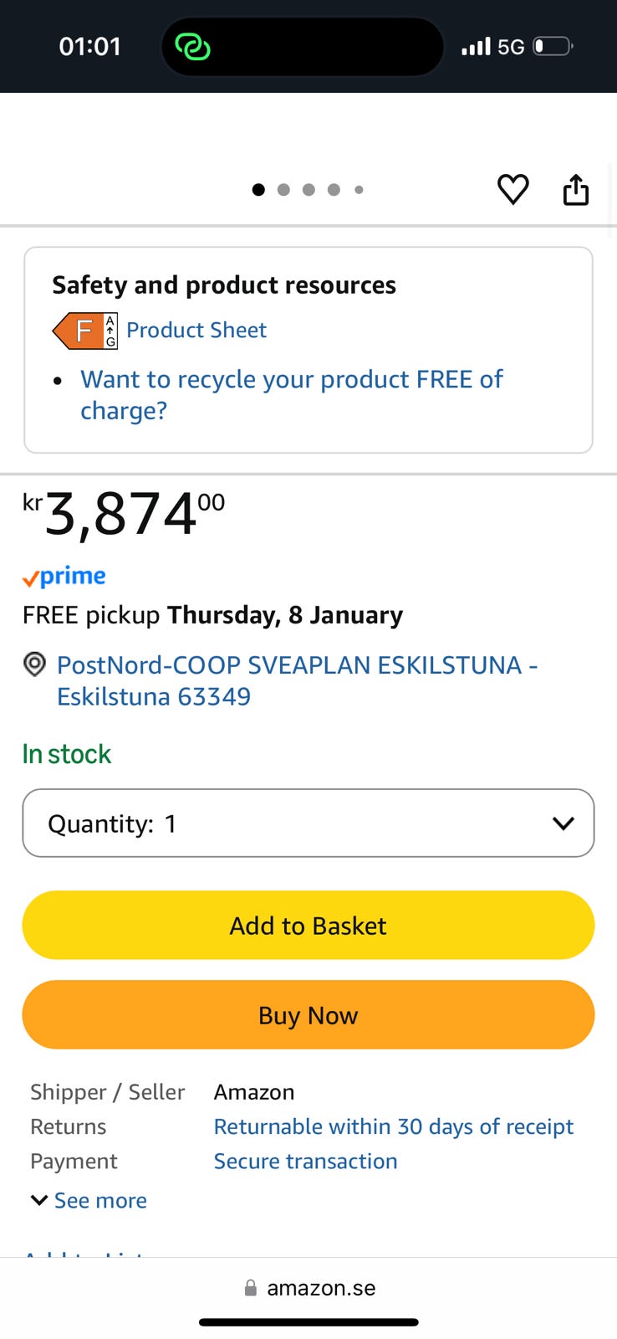This screenshot has height=1339, width=617.
Task: Tap the green link icon in Dynamic Island
Action: coord(192,47)
